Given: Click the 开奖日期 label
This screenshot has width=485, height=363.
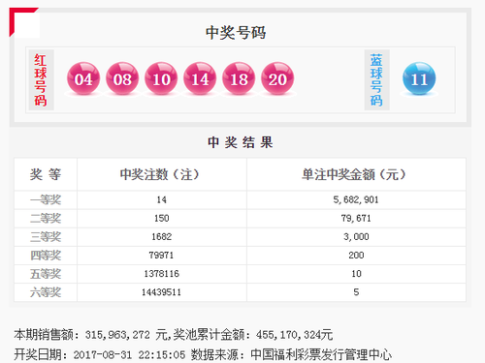Looking at the screenshot, I should [38, 354].
